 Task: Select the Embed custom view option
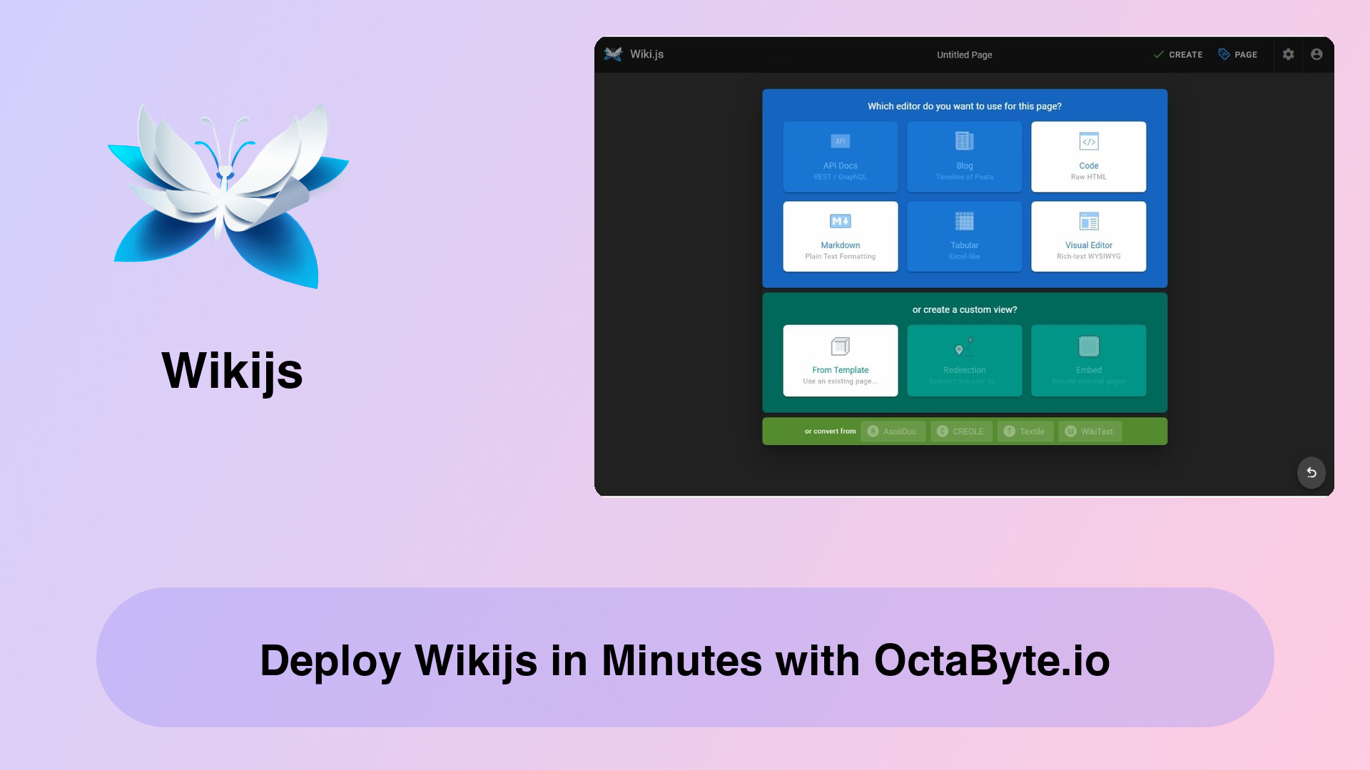pyautogui.click(x=1089, y=360)
